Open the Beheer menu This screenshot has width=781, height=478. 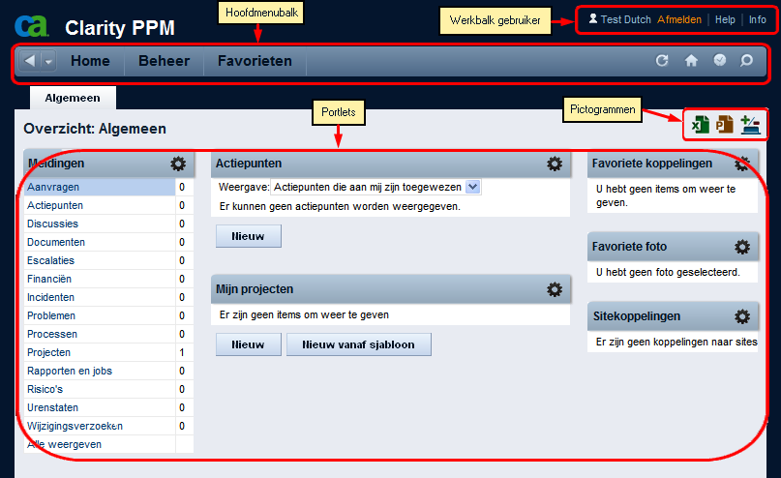[164, 61]
